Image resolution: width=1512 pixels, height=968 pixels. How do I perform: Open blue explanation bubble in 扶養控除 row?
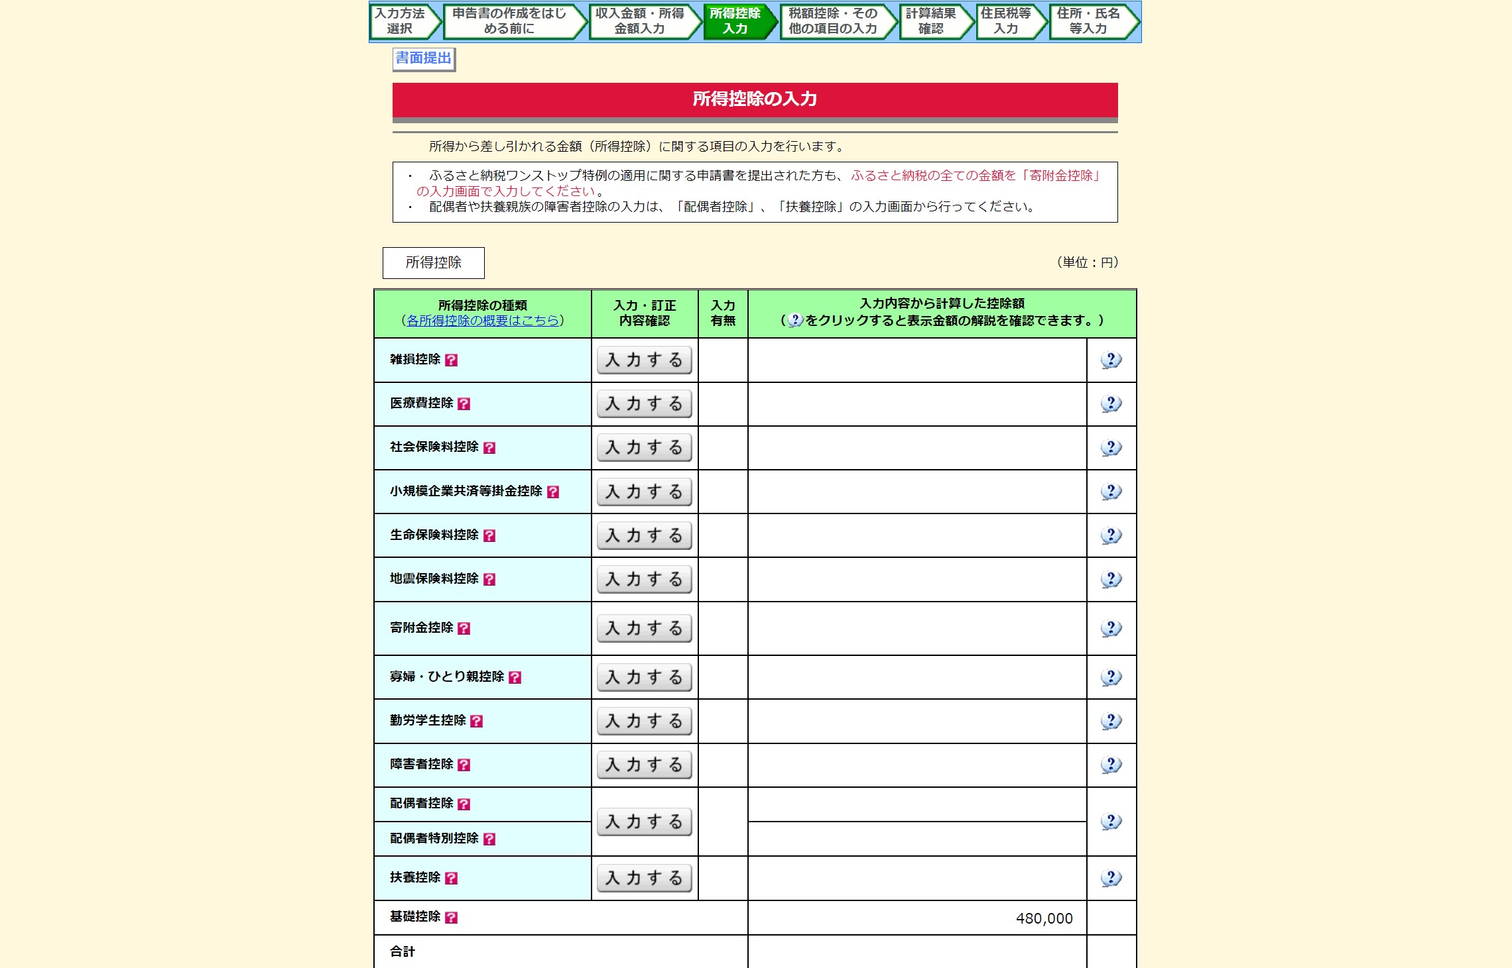pos(1111,878)
